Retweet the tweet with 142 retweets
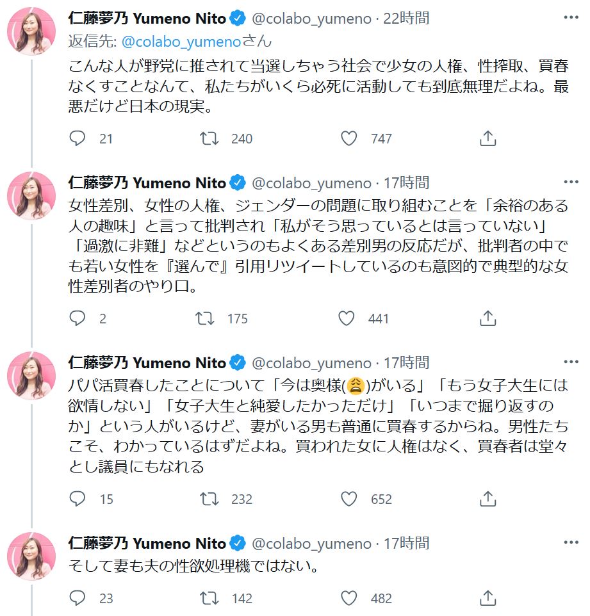The height and width of the screenshot is (616, 590). click(209, 598)
